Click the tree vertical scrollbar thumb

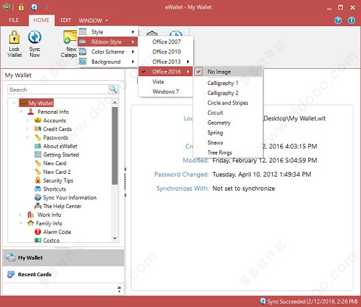115,146
